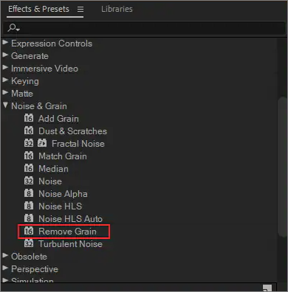Collapse the Noise & Grain category
Image resolution: width=288 pixels, height=292 pixels.
click(5, 105)
